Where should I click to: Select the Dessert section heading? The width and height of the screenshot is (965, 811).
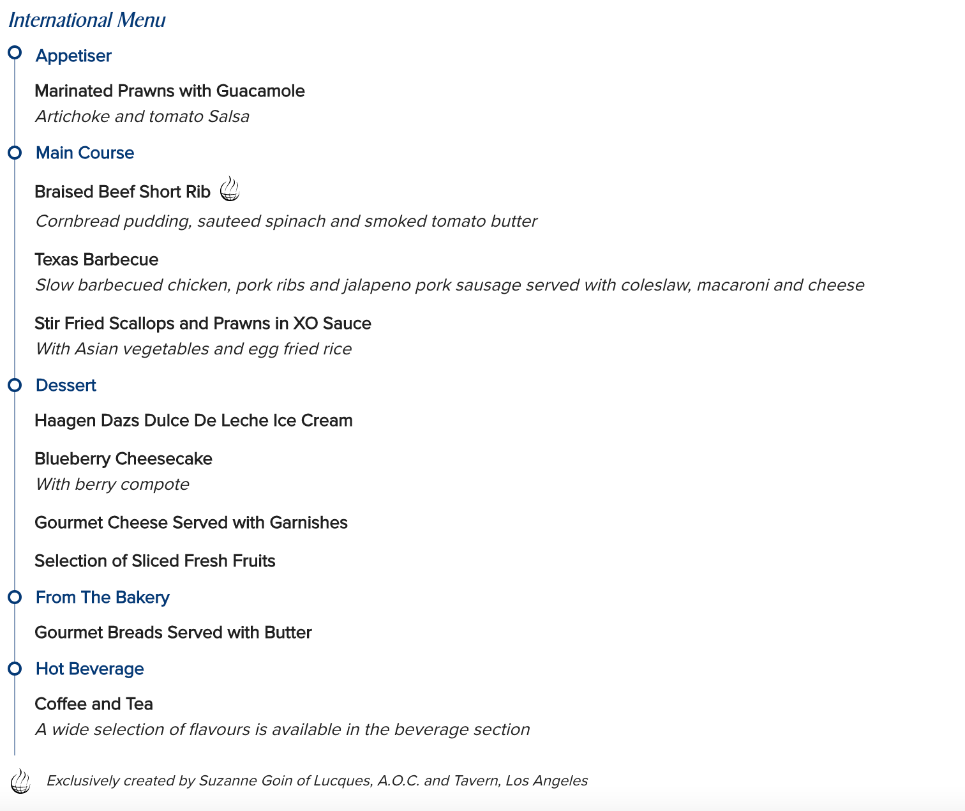pos(66,386)
